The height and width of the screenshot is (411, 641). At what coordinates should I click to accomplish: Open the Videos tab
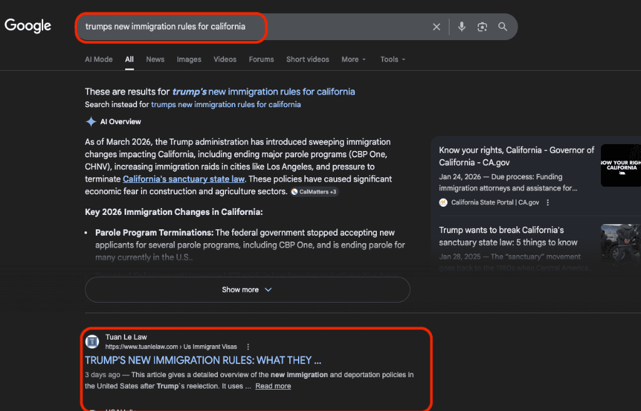tap(225, 60)
